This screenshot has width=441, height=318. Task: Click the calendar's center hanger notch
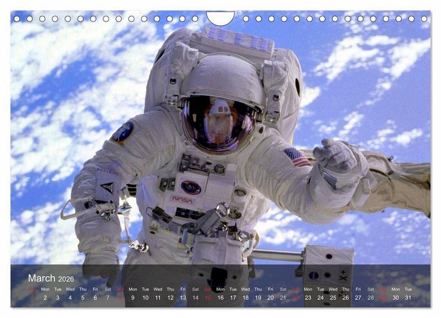coord(220,18)
